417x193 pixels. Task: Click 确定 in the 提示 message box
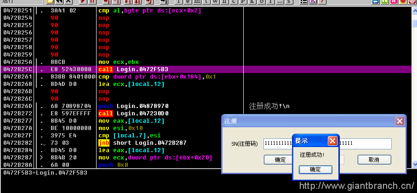(315, 170)
